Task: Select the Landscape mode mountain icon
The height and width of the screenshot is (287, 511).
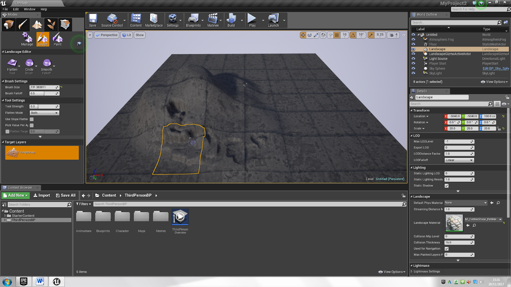Action: [x=37, y=25]
